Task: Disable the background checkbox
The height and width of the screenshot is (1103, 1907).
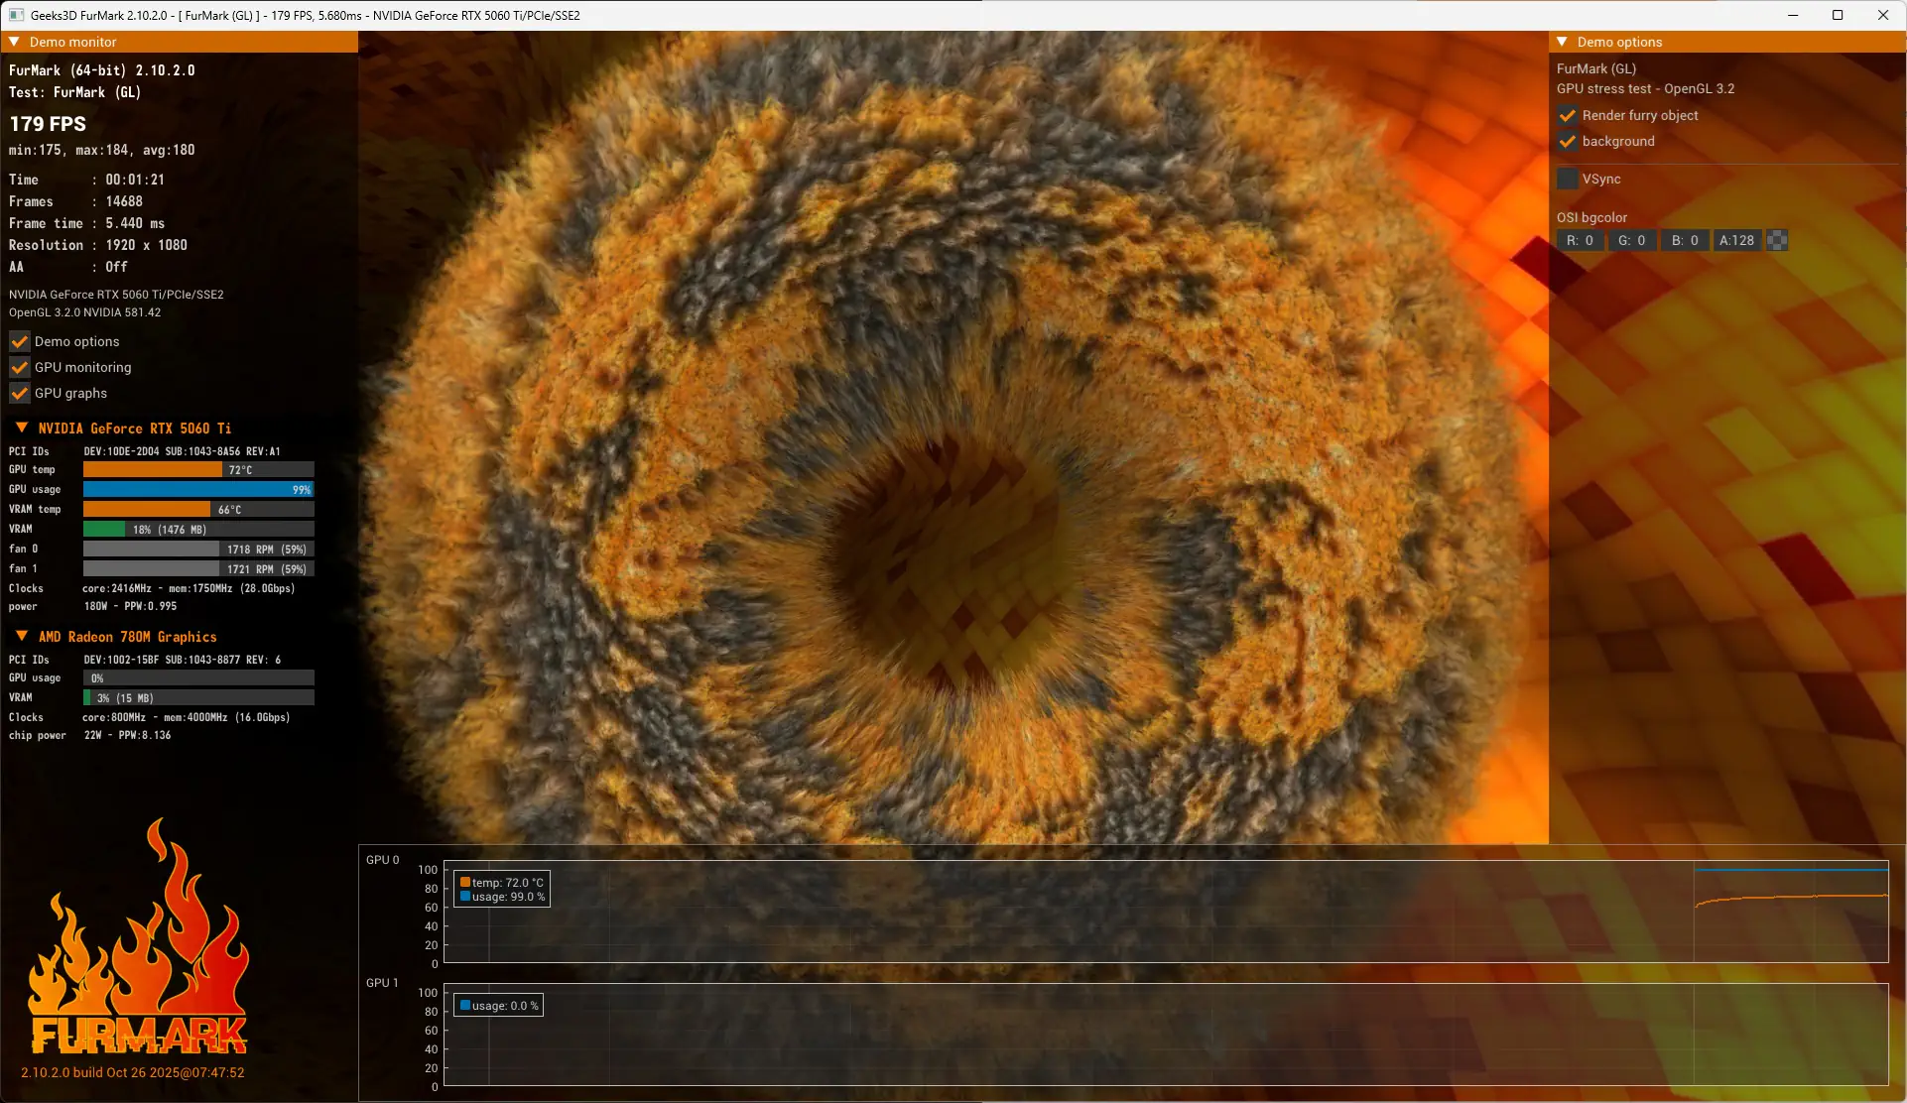Action: [x=1568, y=141]
